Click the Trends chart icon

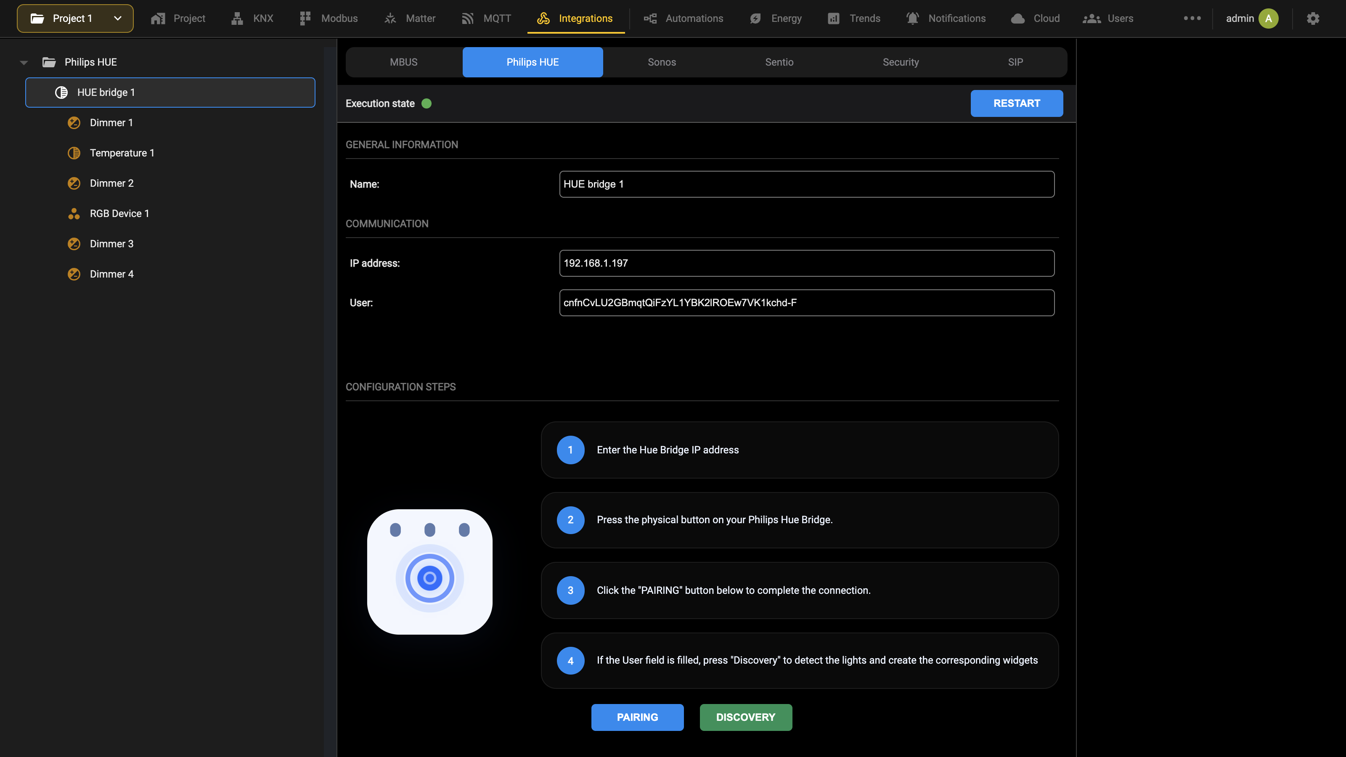coord(833,19)
